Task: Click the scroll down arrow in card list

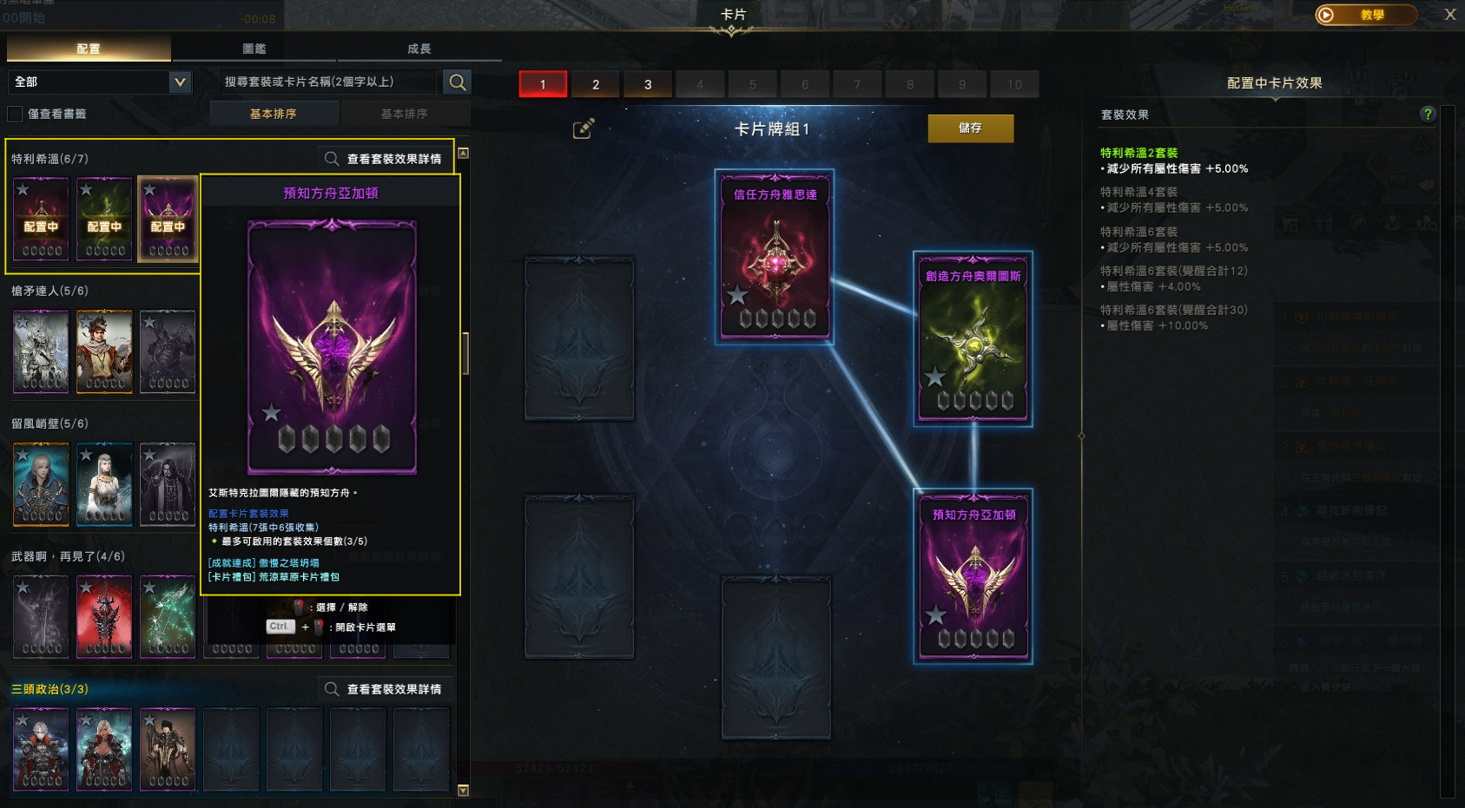Action: [463, 791]
